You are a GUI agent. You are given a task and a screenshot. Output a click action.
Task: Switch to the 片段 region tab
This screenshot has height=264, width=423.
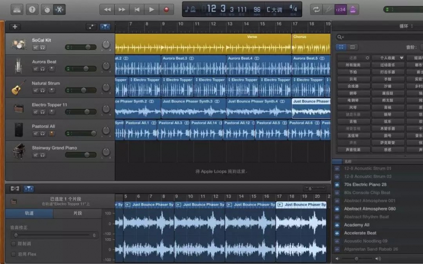pyautogui.click(x=78, y=213)
